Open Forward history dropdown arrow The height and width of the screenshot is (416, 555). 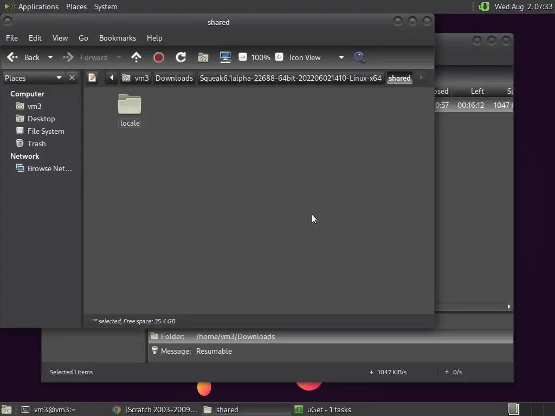tap(119, 57)
